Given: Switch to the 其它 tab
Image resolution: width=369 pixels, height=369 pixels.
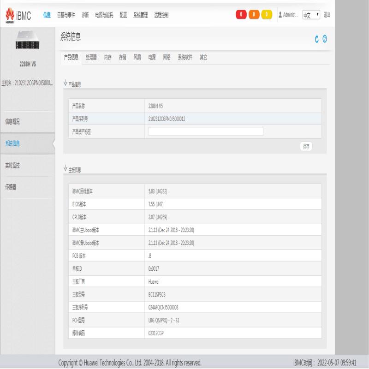Looking at the screenshot, I should [x=203, y=57].
